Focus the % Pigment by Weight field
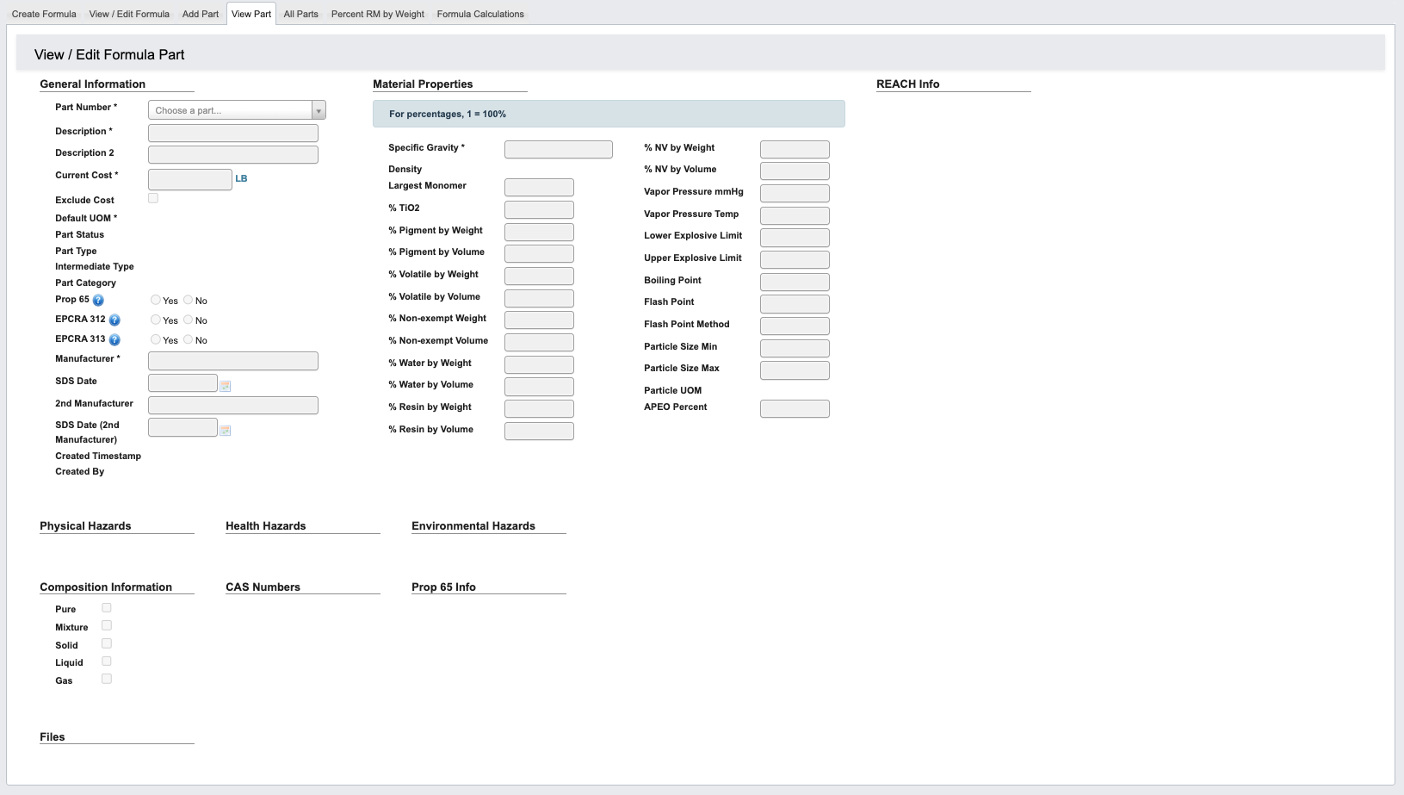The height and width of the screenshot is (795, 1404). pos(539,232)
